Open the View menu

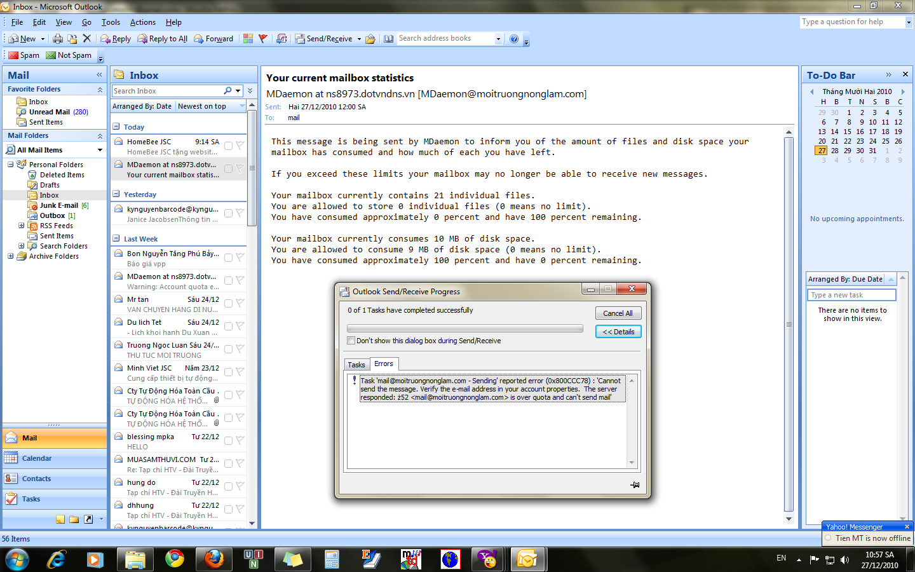[x=64, y=22]
